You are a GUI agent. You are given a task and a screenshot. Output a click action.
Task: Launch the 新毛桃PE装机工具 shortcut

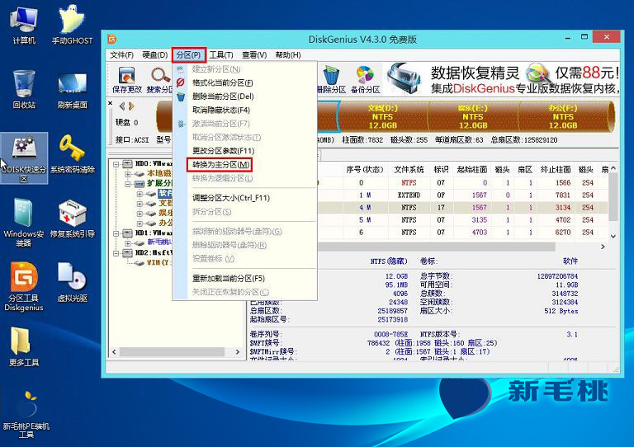point(26,415)
